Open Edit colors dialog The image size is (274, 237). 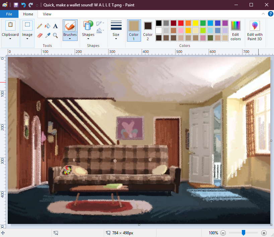coord(235,31)
